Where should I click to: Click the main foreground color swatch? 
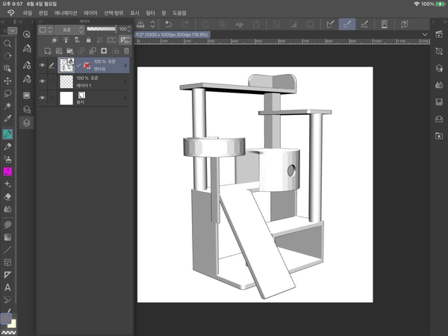pos(6,318)
